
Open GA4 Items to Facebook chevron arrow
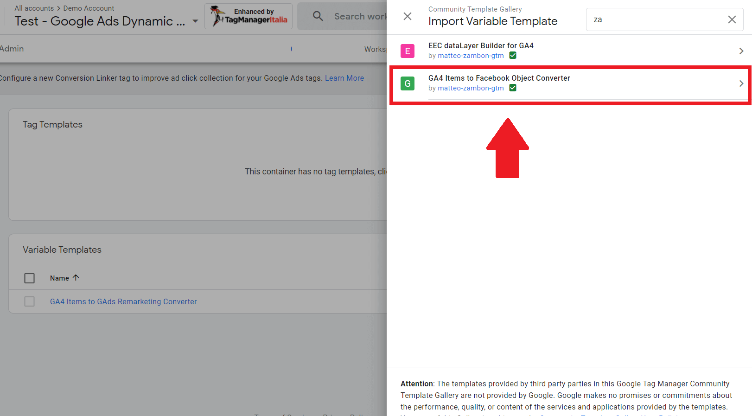741,83
